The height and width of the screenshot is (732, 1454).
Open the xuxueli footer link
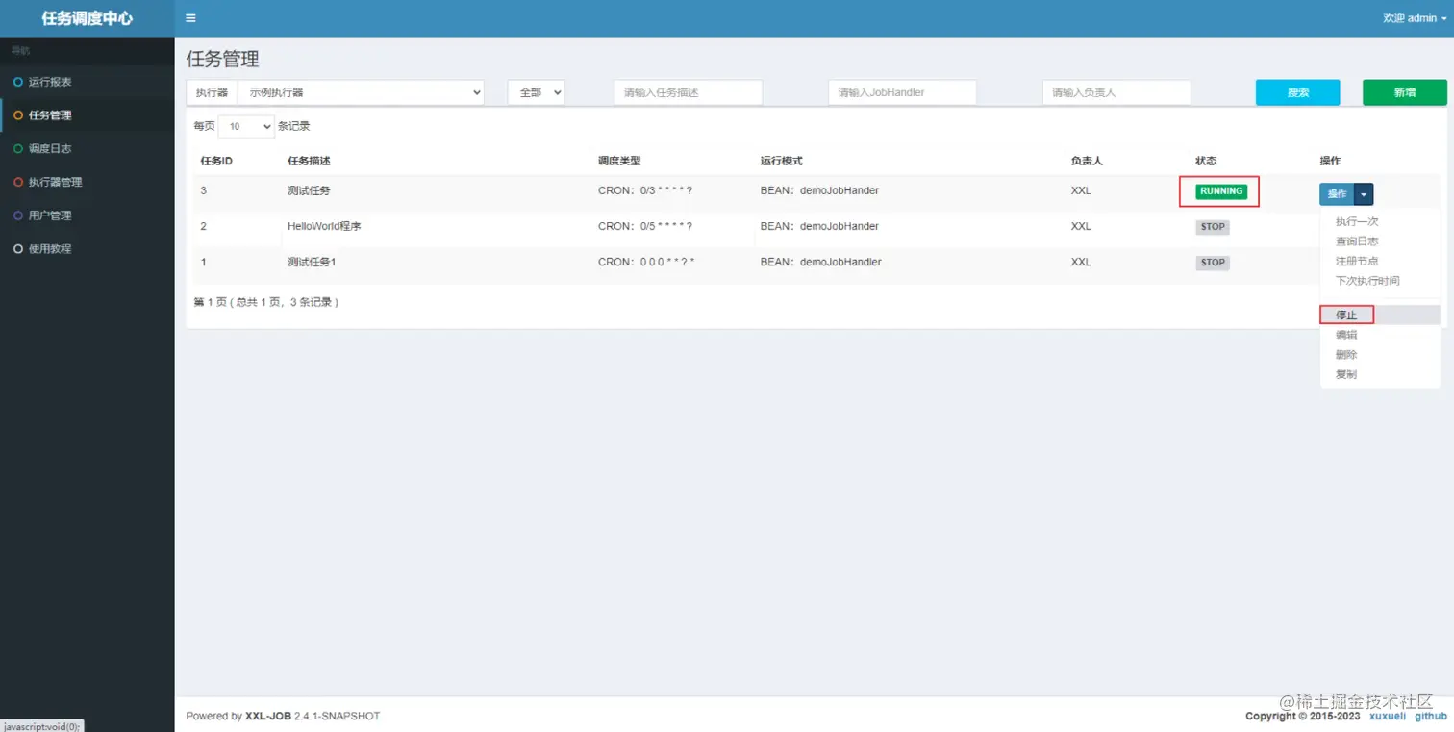tap(1388, 717)
